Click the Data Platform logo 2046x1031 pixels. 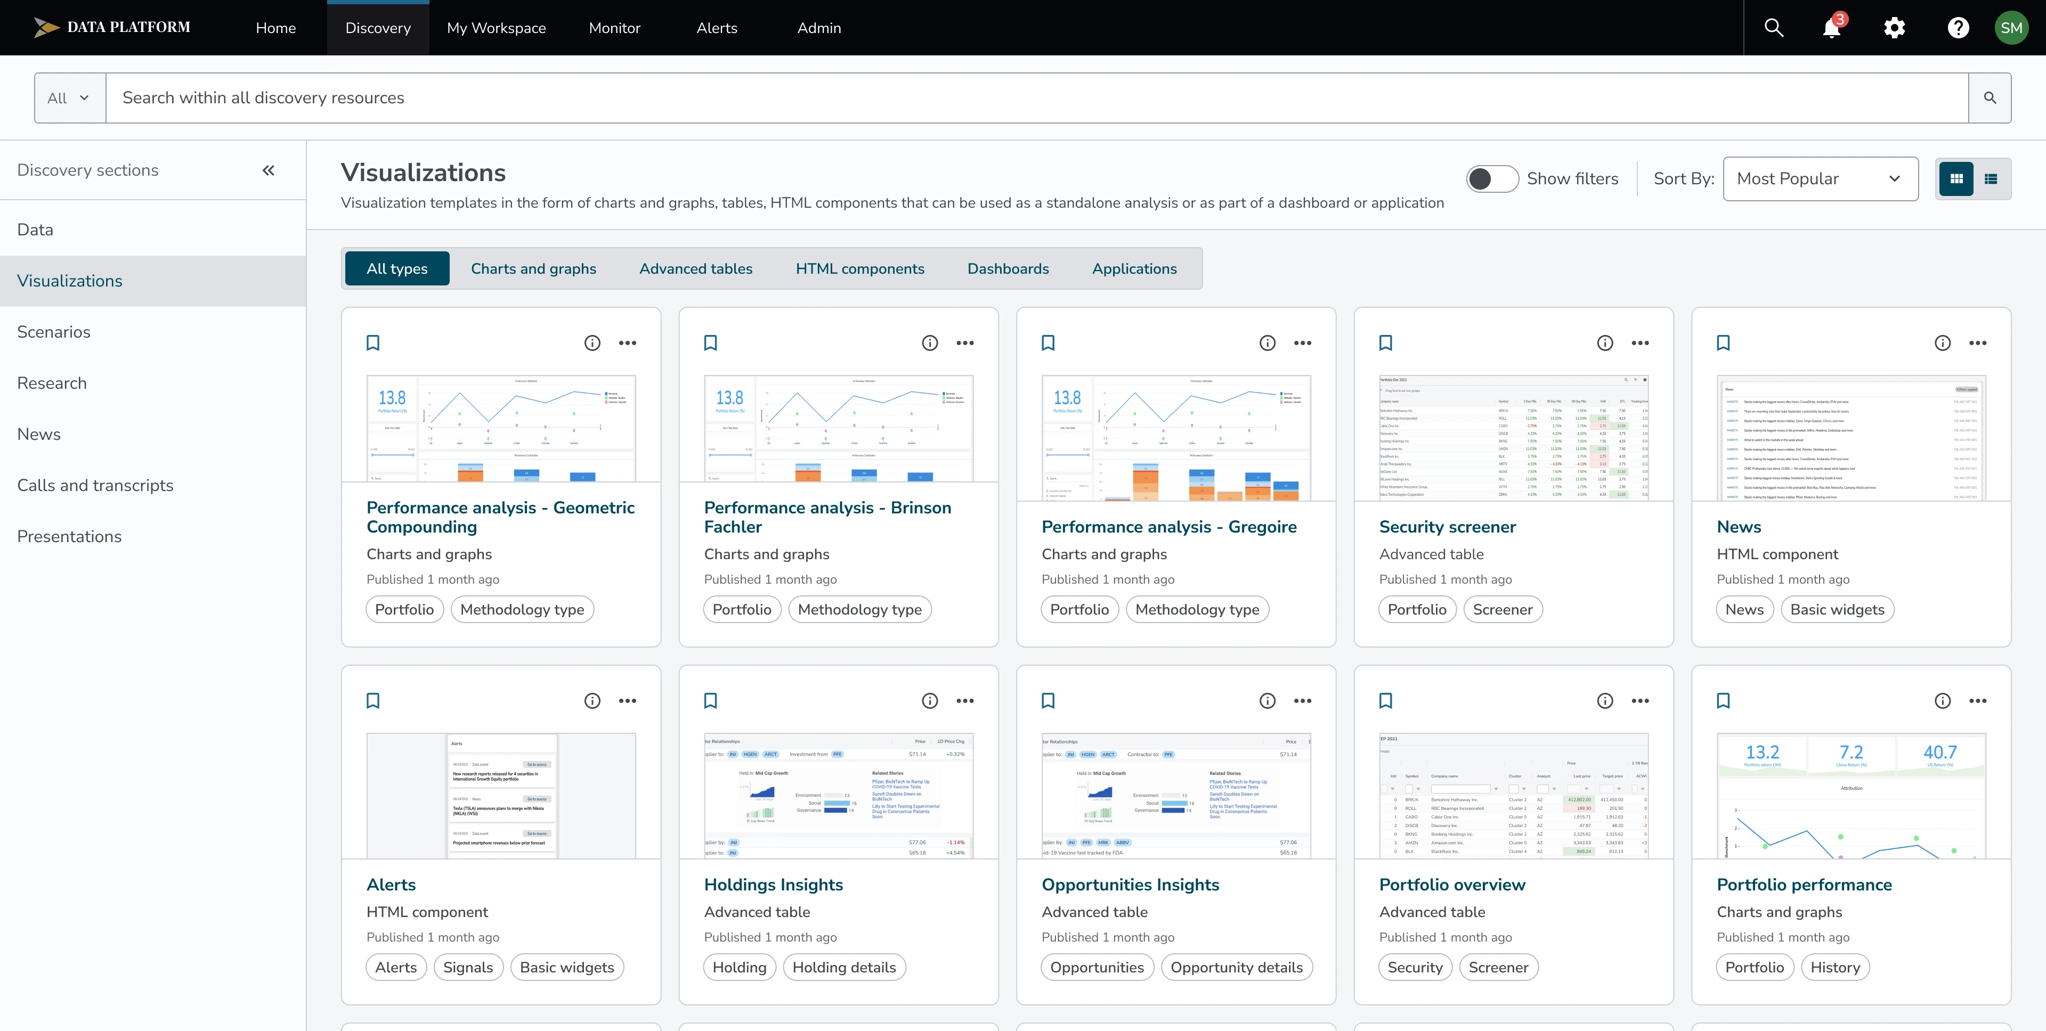(x=112, y=27)
